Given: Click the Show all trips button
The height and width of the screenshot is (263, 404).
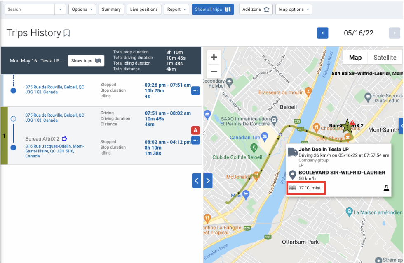Looking at the screenshot, I should click(x=213, y=9).
